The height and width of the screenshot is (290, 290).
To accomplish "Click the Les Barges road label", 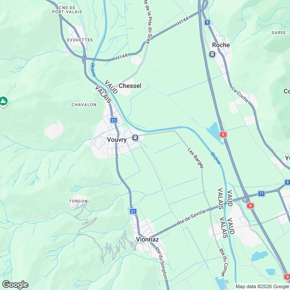I will click(196, 158).
